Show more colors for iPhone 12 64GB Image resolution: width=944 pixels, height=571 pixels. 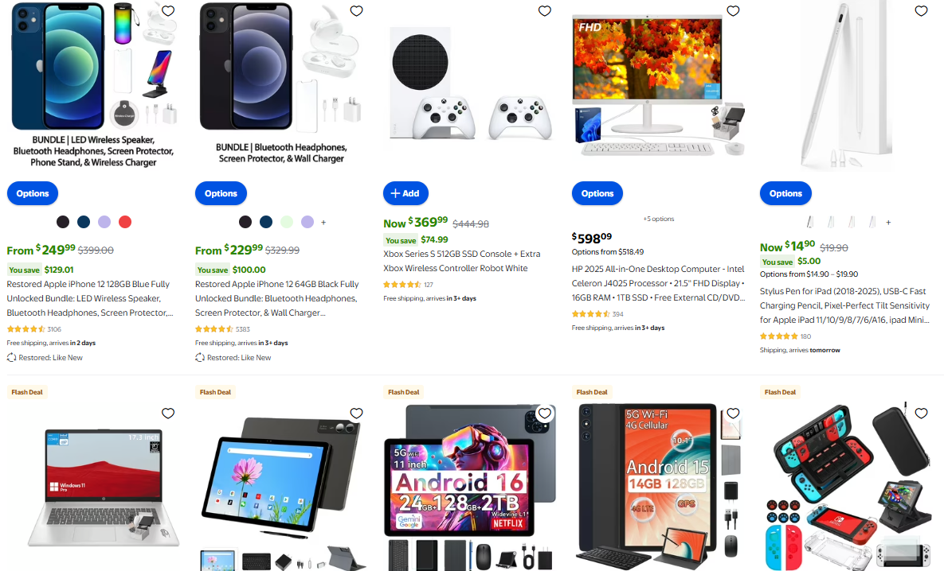click(x=323, y=223)
